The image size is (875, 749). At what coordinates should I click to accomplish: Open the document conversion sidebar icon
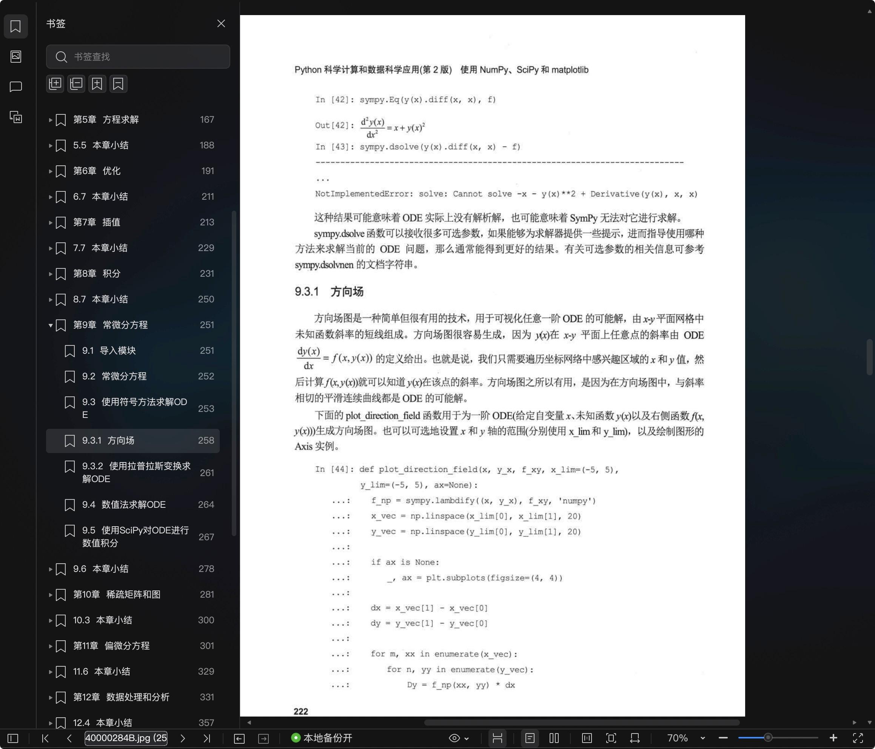[15, 117]
